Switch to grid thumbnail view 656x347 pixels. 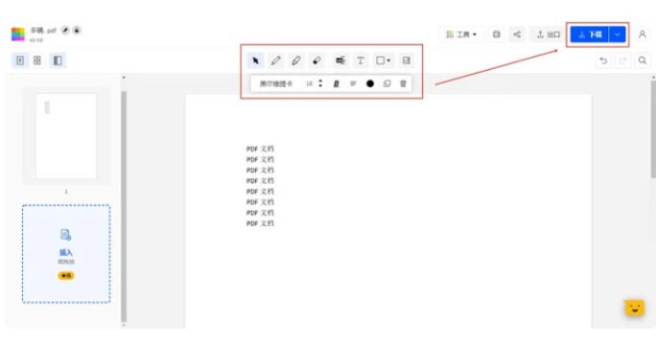coord(37,60)
